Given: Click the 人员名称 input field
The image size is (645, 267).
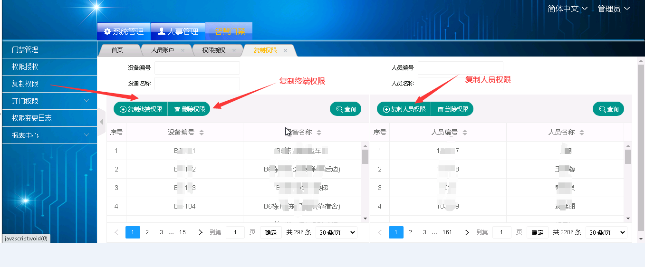Looking at the screenshot, I should pos(461,83).
